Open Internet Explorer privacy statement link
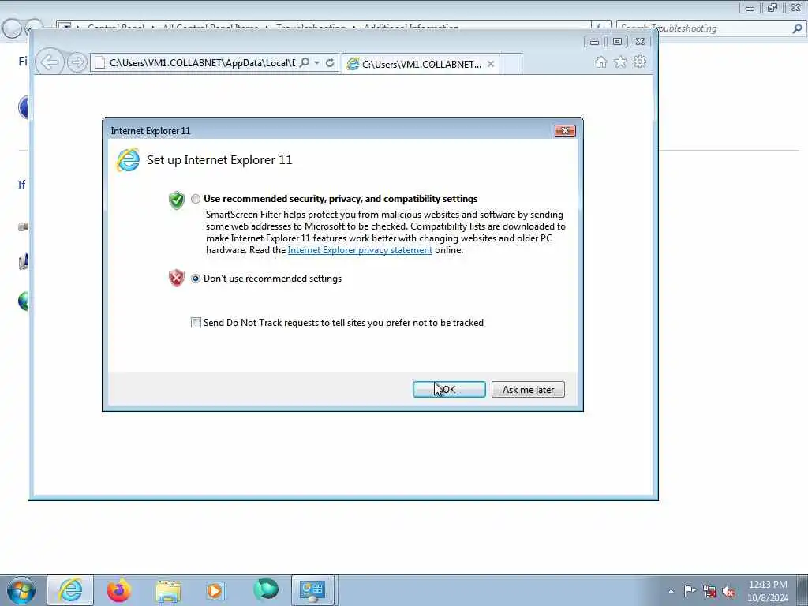 [360, 250]
